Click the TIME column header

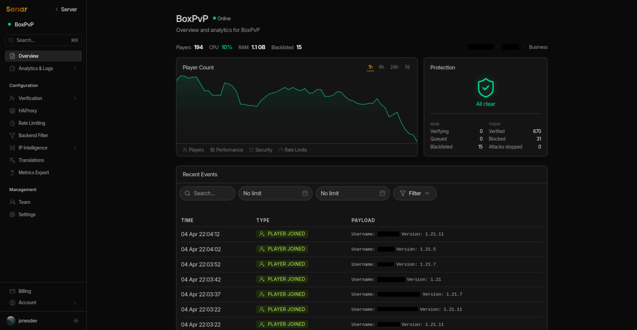tap(187, 220)
